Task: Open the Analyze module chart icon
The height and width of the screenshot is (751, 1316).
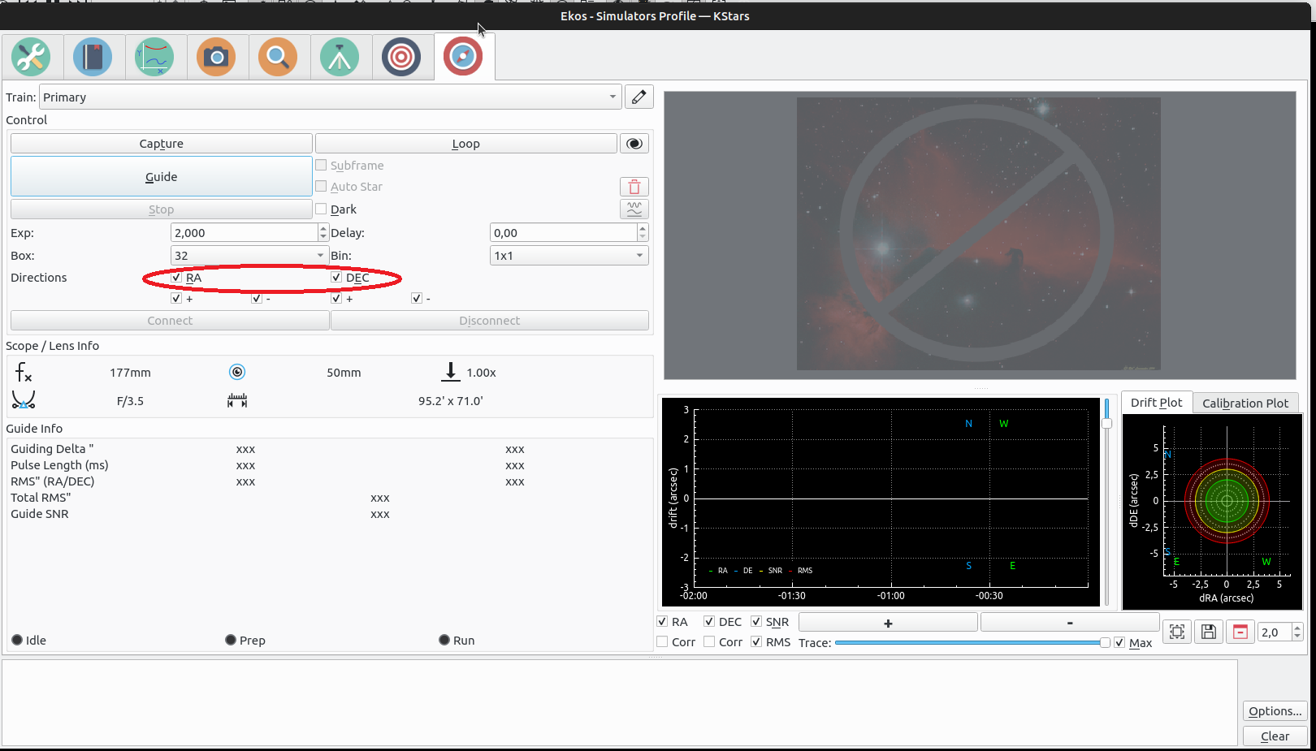Action: point(154,57)
